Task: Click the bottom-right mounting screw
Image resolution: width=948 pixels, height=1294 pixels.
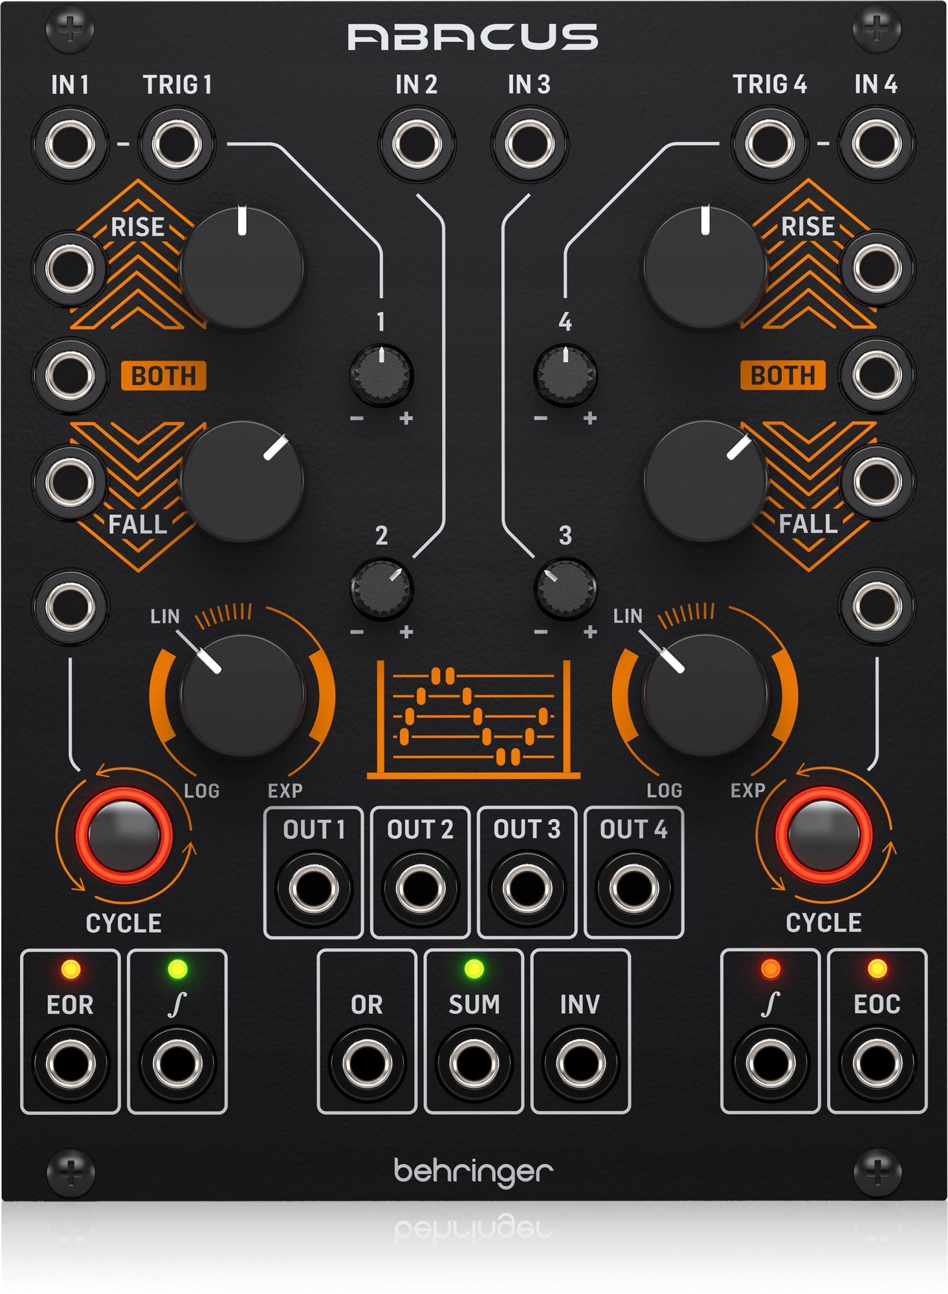Action: pyautogui.click(x=877, y=1173)
